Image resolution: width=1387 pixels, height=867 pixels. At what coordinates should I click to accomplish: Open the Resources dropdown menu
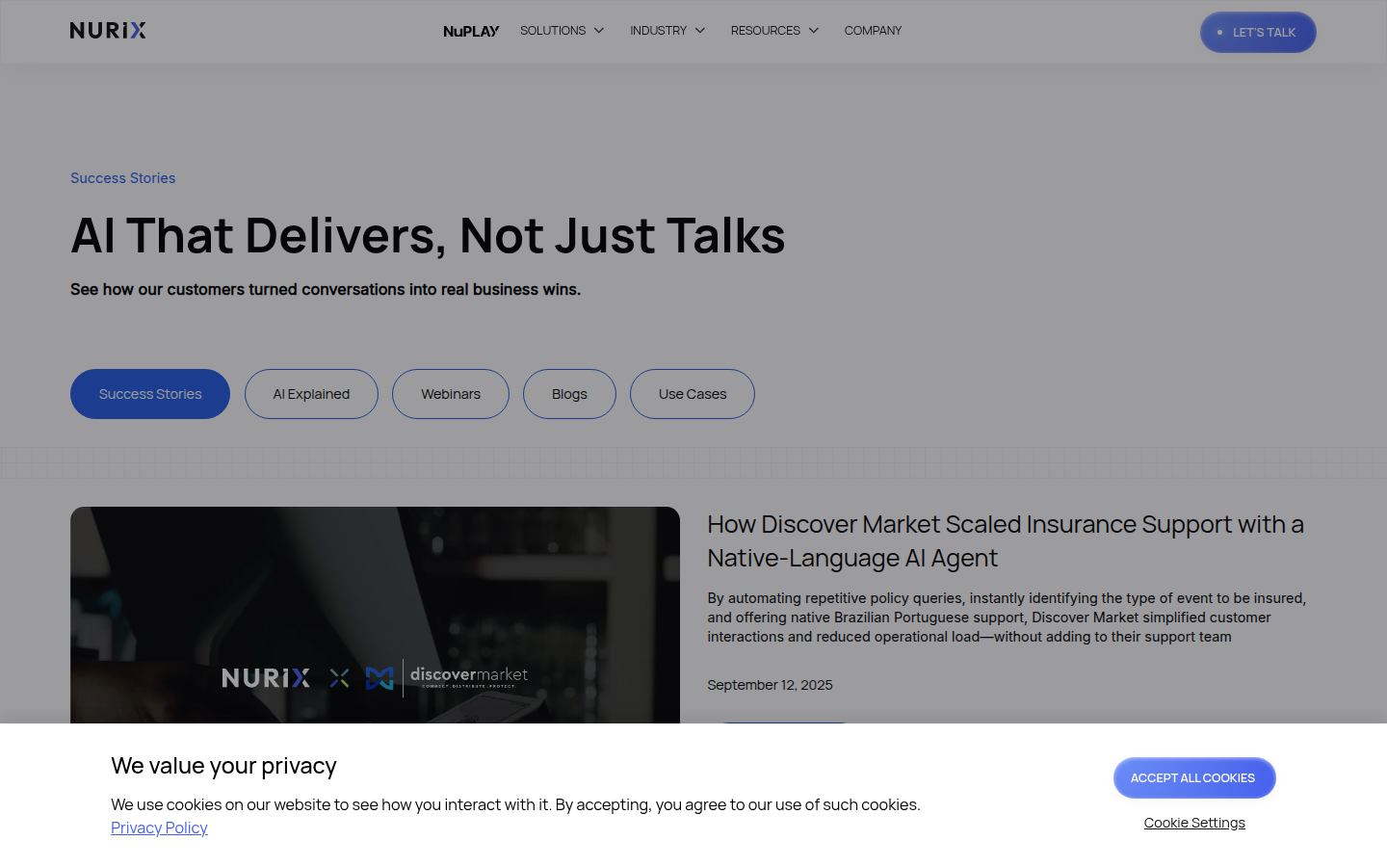pos(774,31)
